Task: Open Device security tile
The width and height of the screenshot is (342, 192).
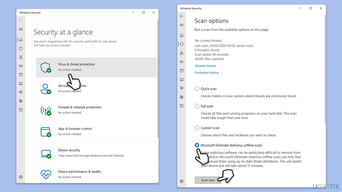Action: [x=96, y=153]
